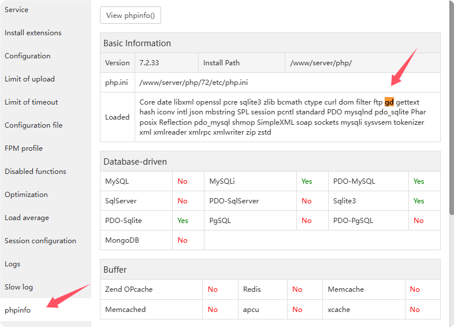This screenshot has height=327, width=454.
Task: View the Load average page
Action: pos(27,218)
